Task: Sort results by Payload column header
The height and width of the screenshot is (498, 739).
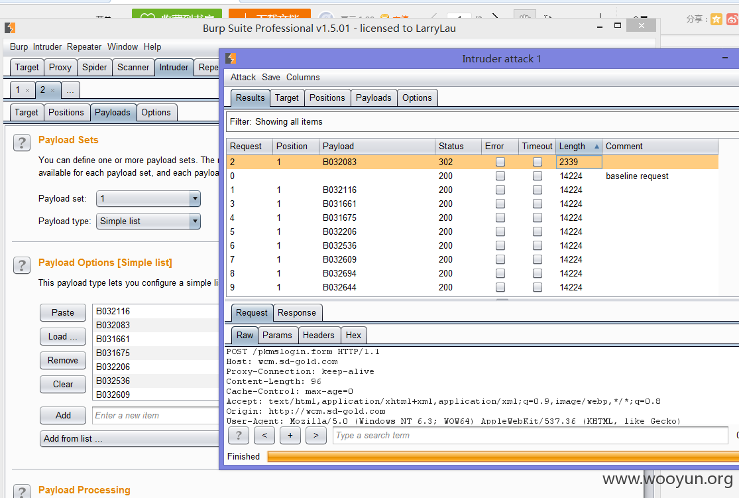Action: coord(376,146)
